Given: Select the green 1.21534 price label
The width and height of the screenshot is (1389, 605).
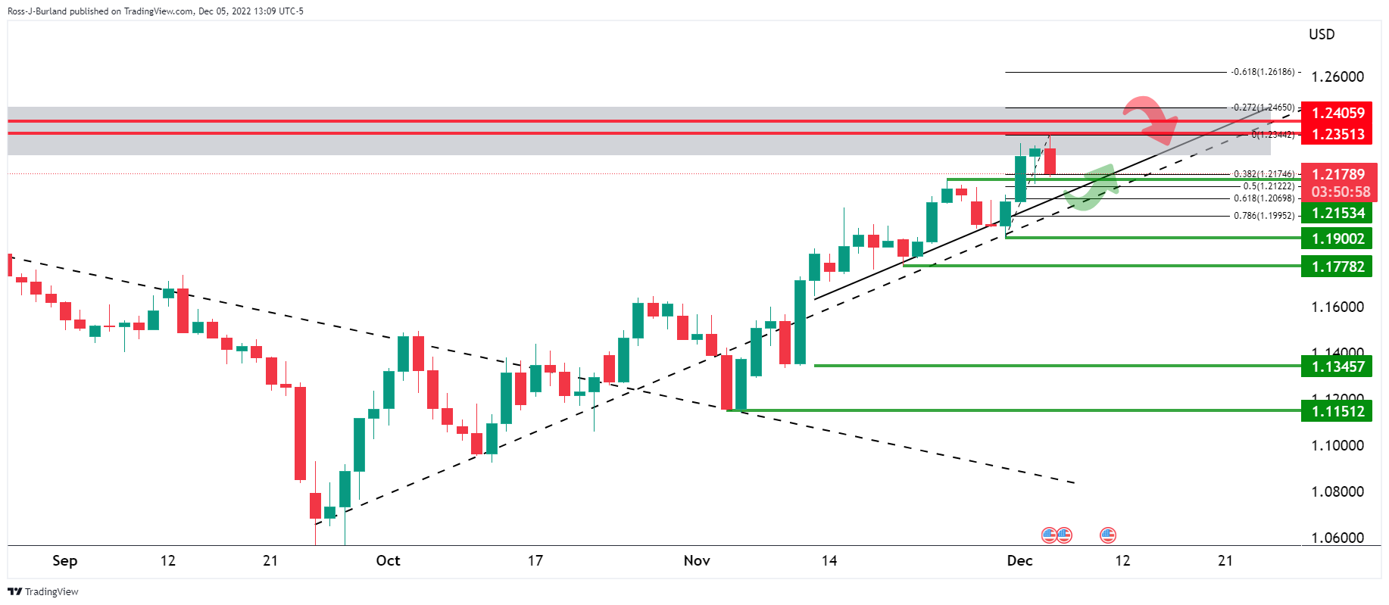Looking at the screenshot, I should tap(1337, 213).
